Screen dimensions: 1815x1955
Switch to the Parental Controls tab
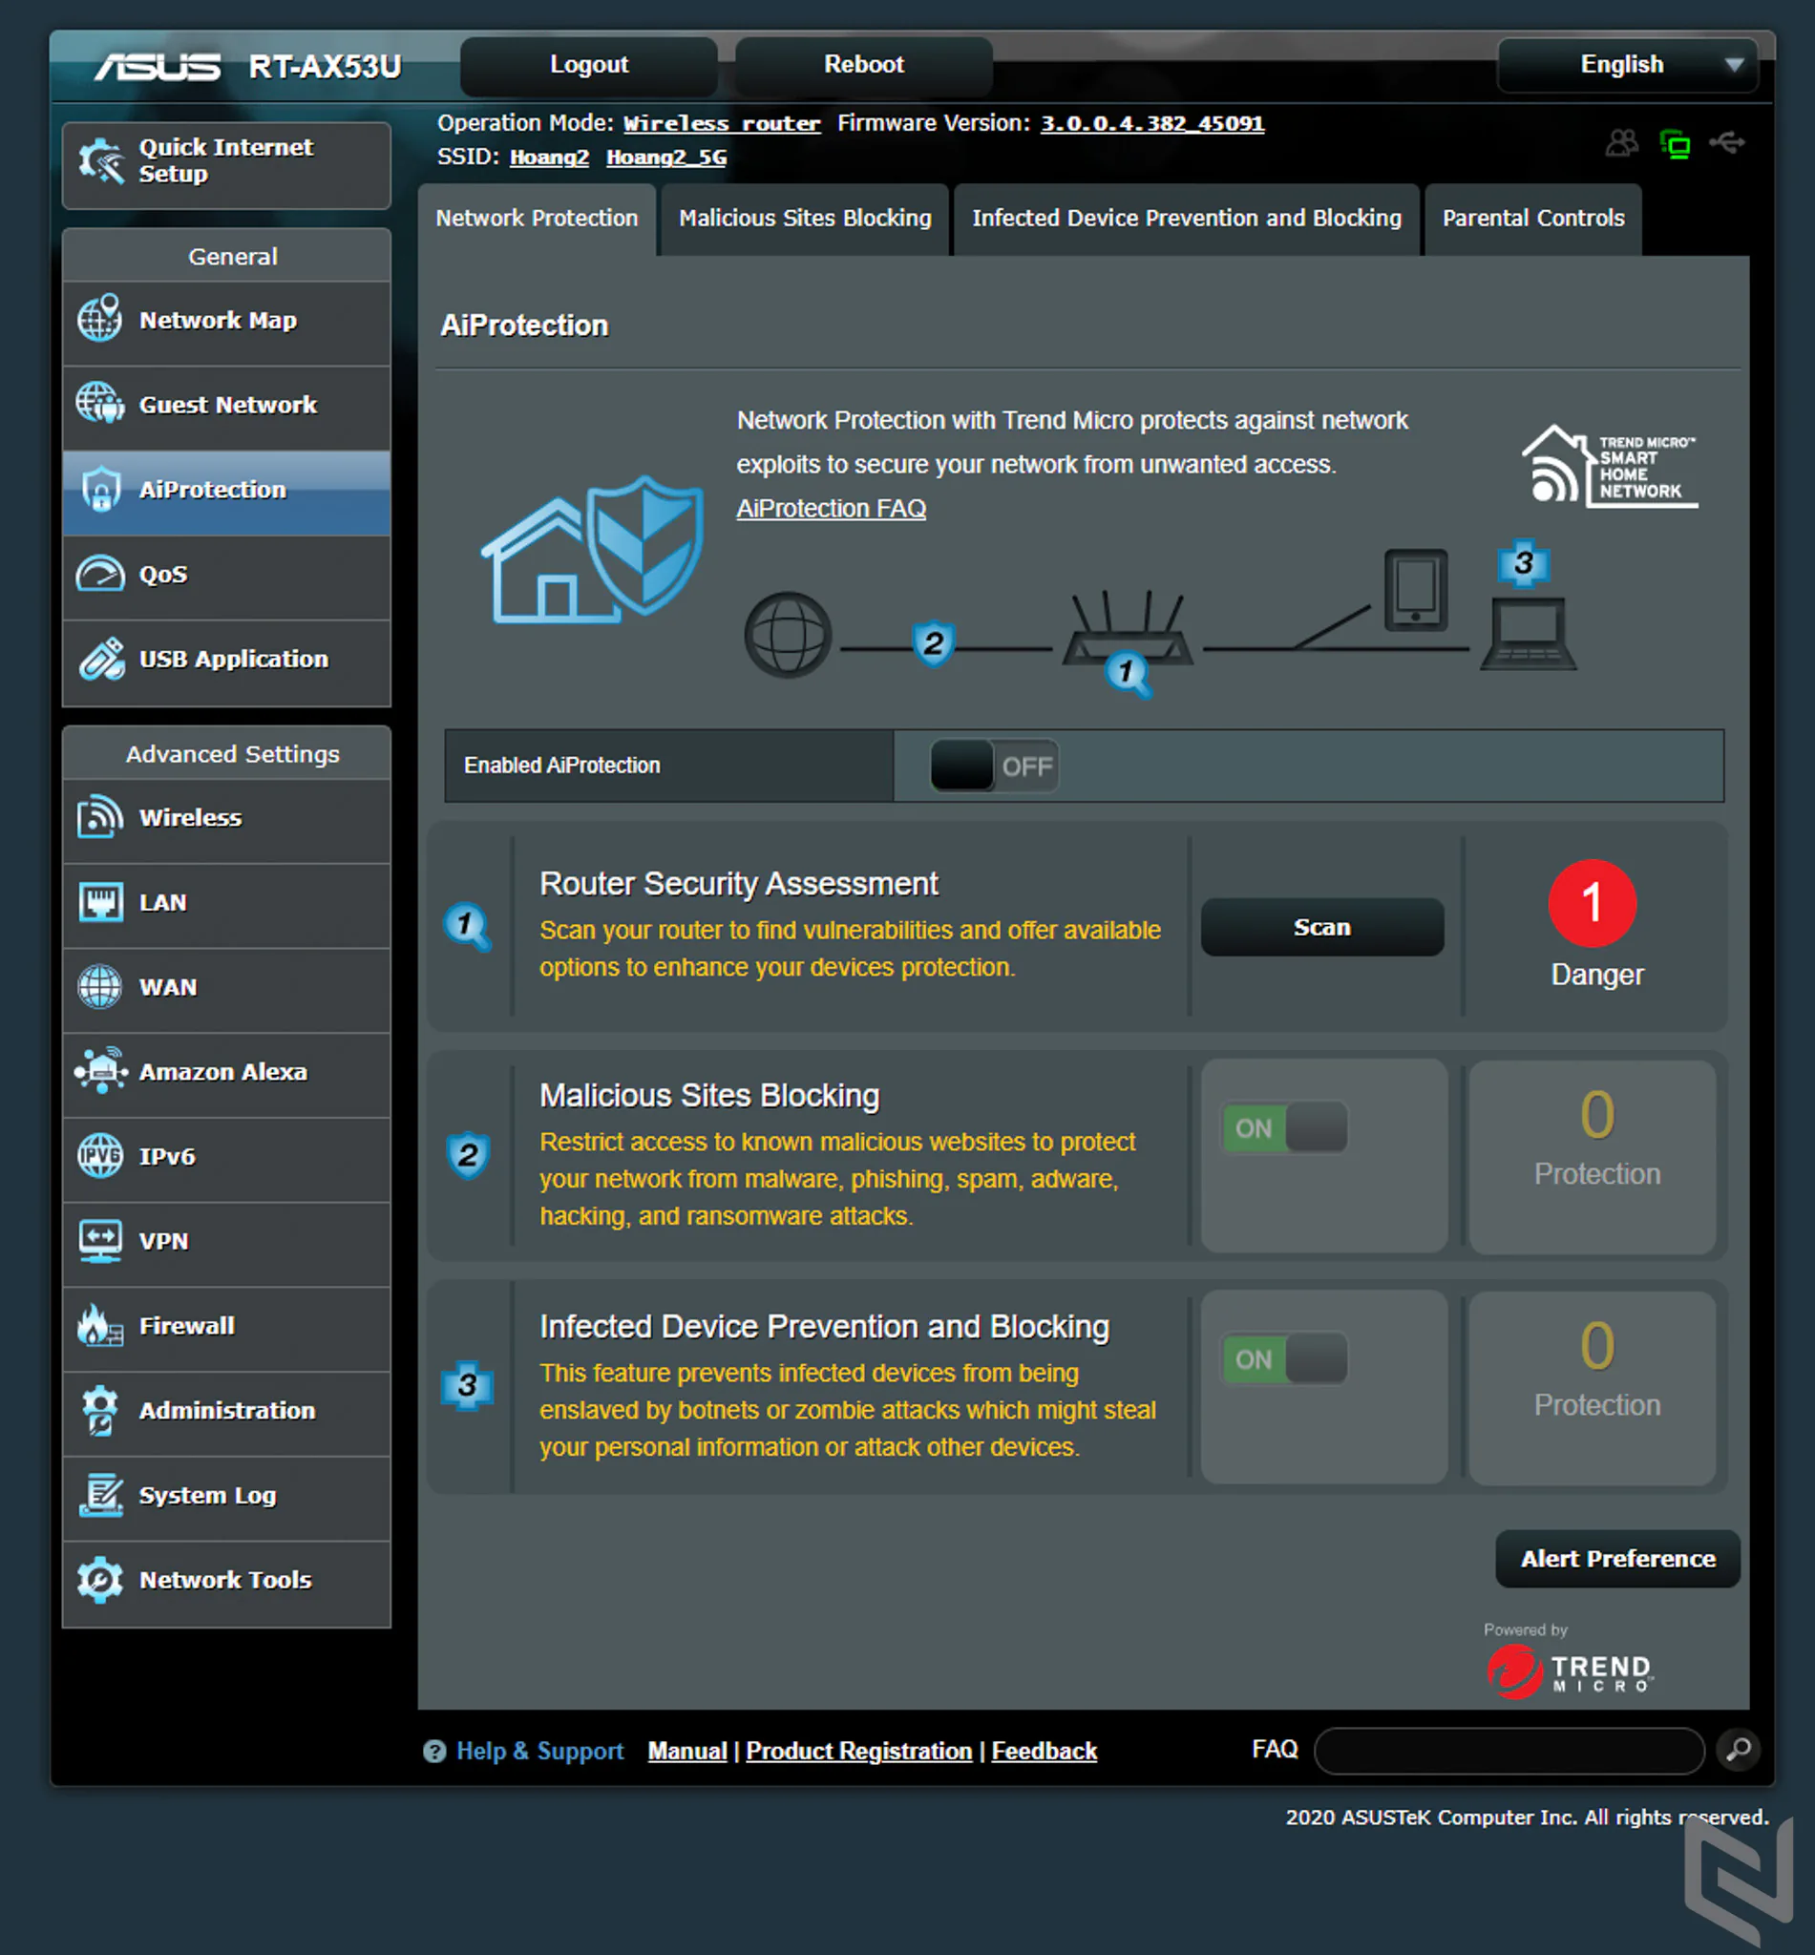[1533, 219]
